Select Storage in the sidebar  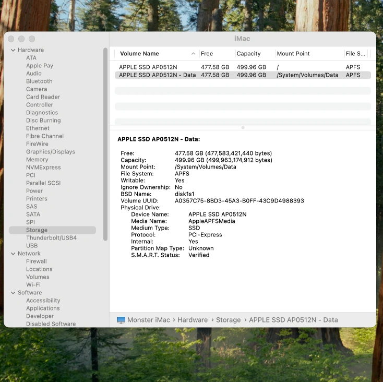point(37,230)
